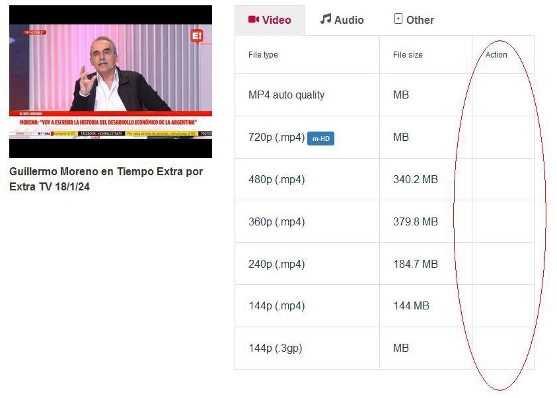Select the Video tab

tap(270, 20)
